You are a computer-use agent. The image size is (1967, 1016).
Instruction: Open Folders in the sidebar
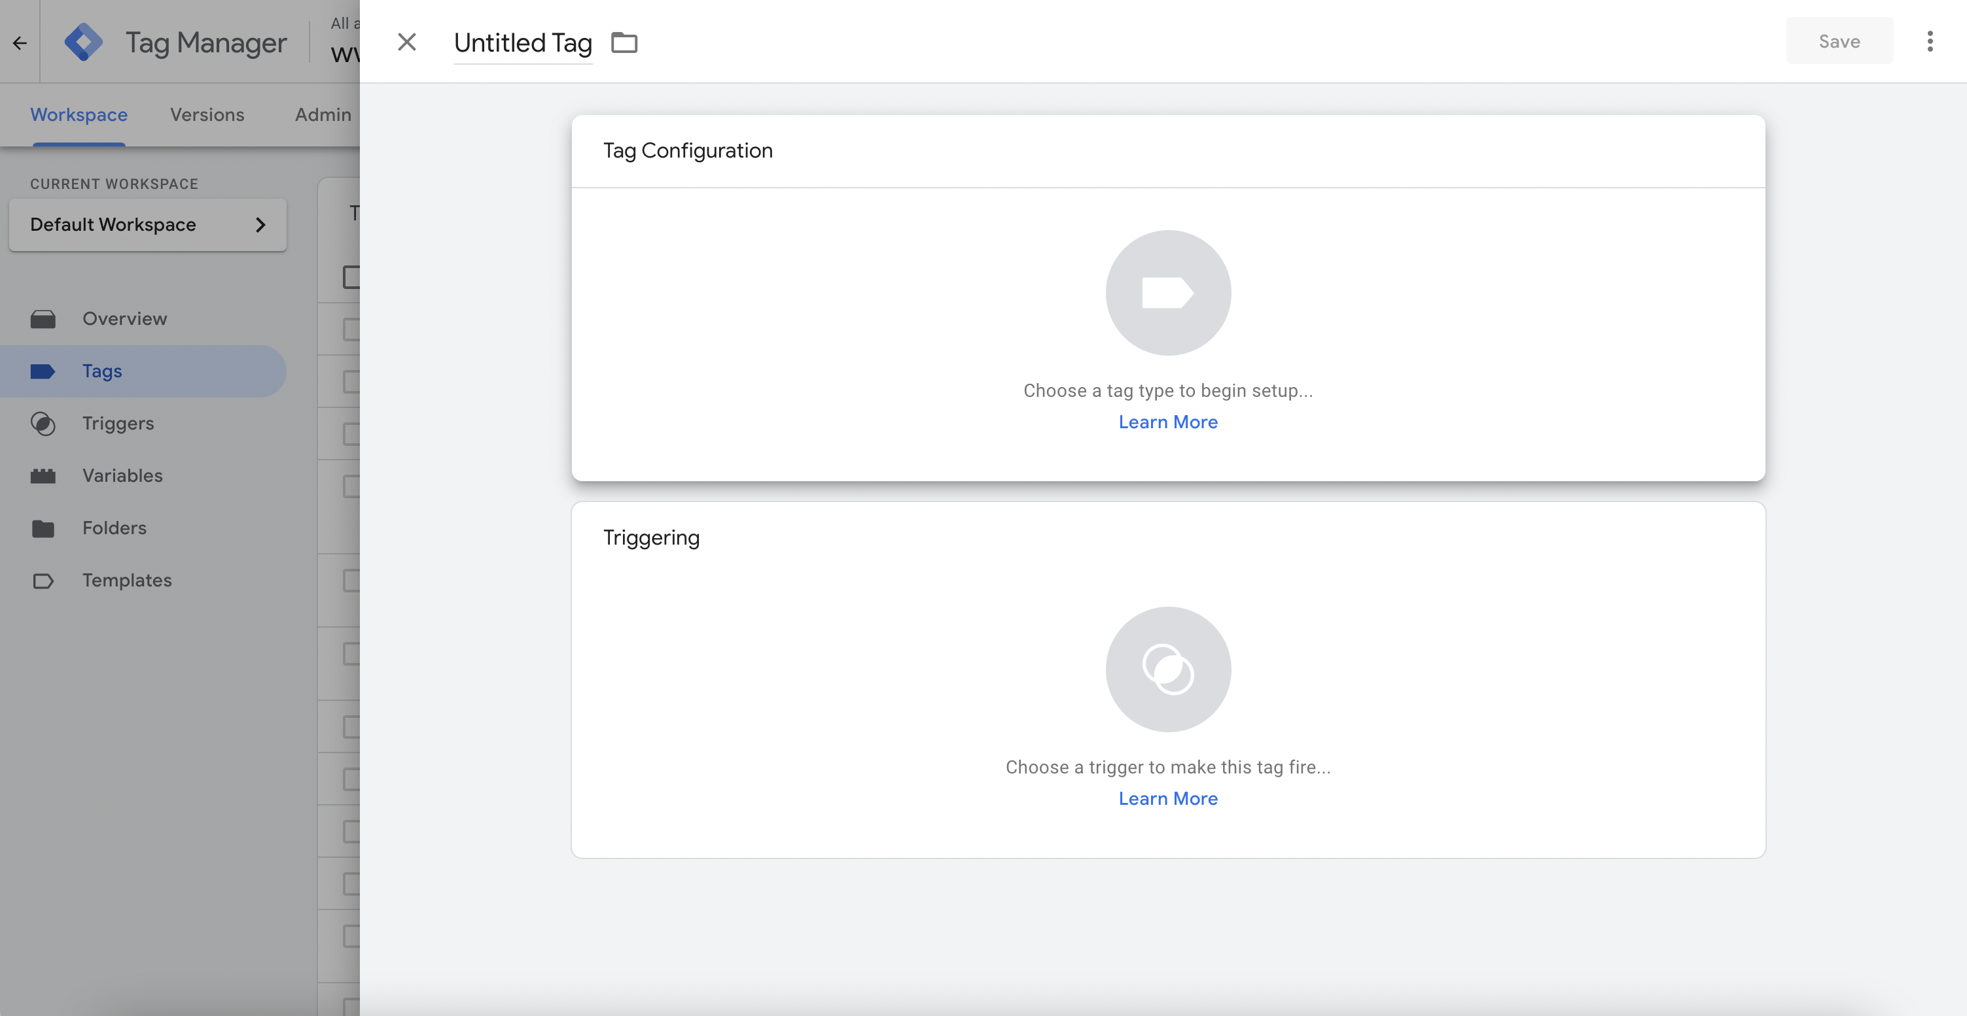point(114,528)
